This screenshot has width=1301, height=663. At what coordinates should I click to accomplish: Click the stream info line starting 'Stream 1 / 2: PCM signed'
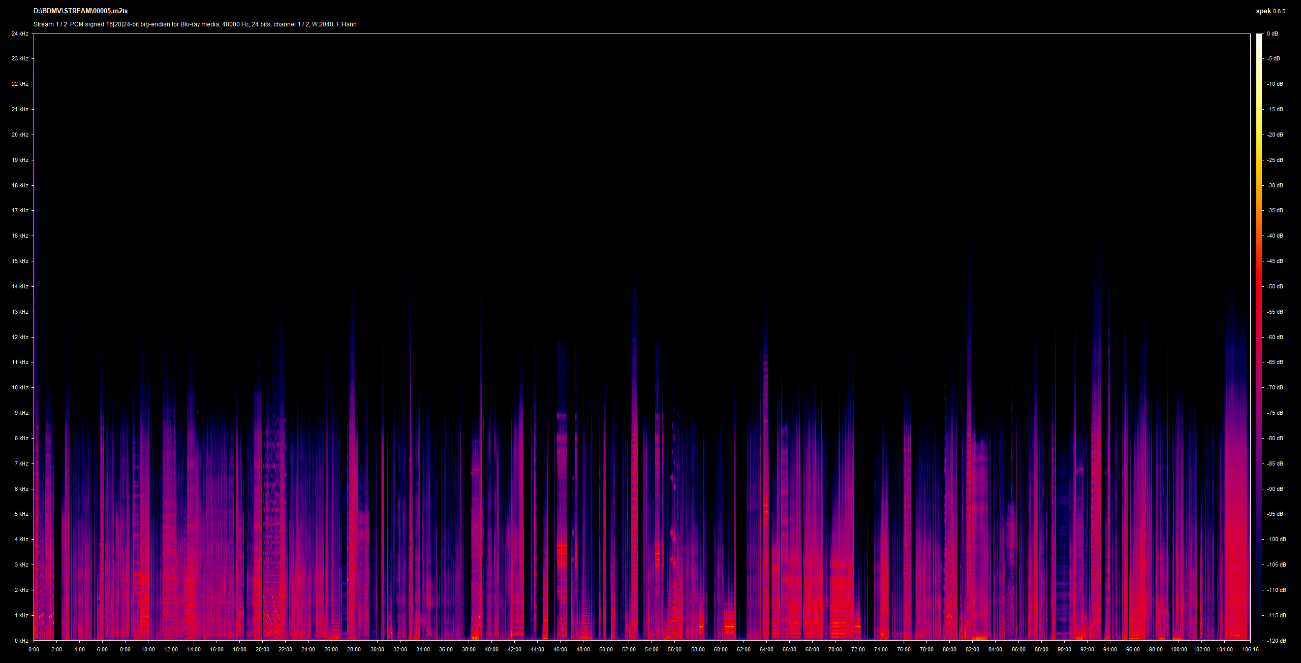(195, 24)
